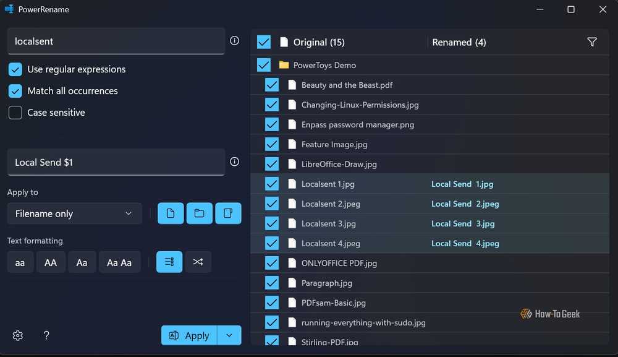Screen dimensions: 618x357
Task: Click the 'Local Send $1' replace field
Action: pyautogui.click(x=116, y=162)
